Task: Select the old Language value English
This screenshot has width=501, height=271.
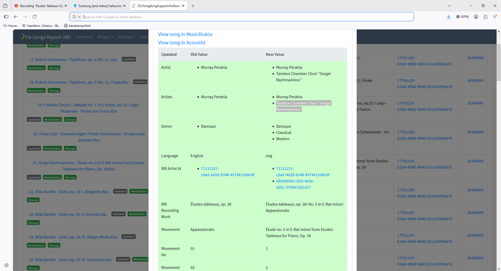Action: pos(197,156)
